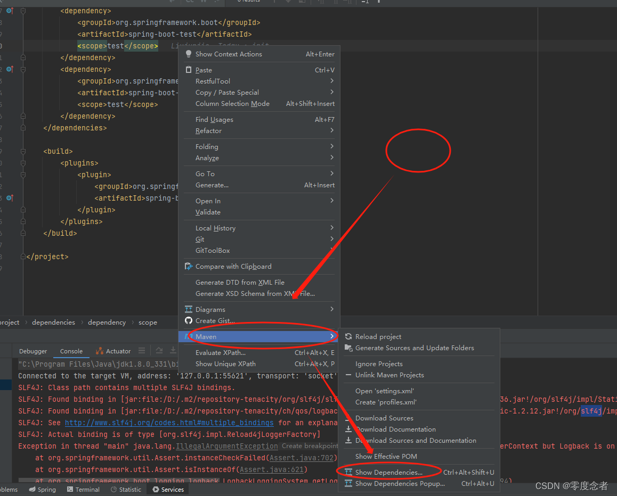Collapse the build tag fold marker
The image size is (617, 496).
(x=23, y=151)
